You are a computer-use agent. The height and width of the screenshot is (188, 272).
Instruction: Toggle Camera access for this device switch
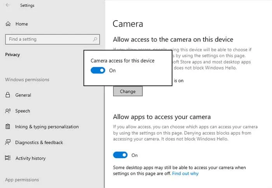pyautogui.click(x=98, y=70)
